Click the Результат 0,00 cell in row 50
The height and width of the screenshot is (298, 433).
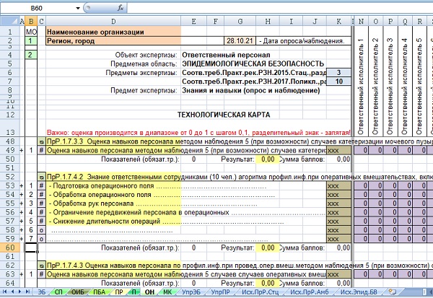268,159
